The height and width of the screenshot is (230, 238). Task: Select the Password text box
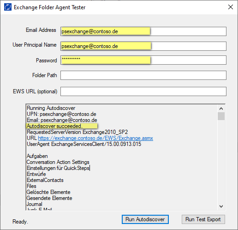[143, 60]
